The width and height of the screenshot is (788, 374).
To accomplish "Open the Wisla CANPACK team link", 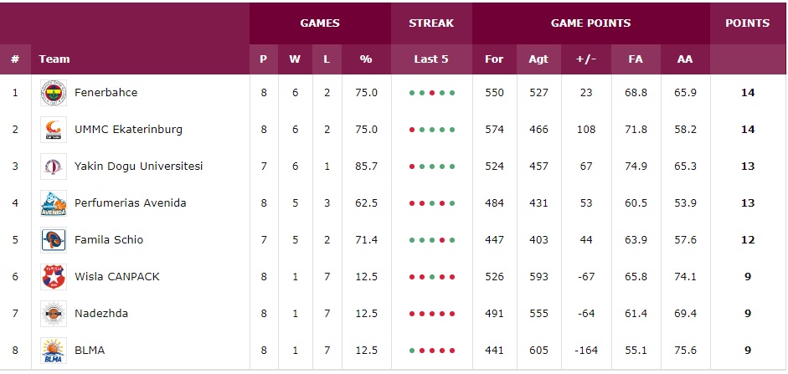I will click(116, 277).
